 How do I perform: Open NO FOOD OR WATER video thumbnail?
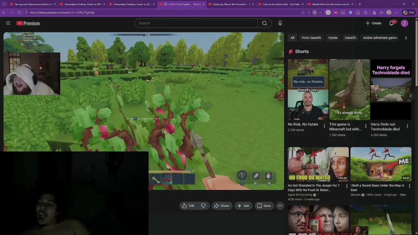pyautogui.click(x=318, y=164)
